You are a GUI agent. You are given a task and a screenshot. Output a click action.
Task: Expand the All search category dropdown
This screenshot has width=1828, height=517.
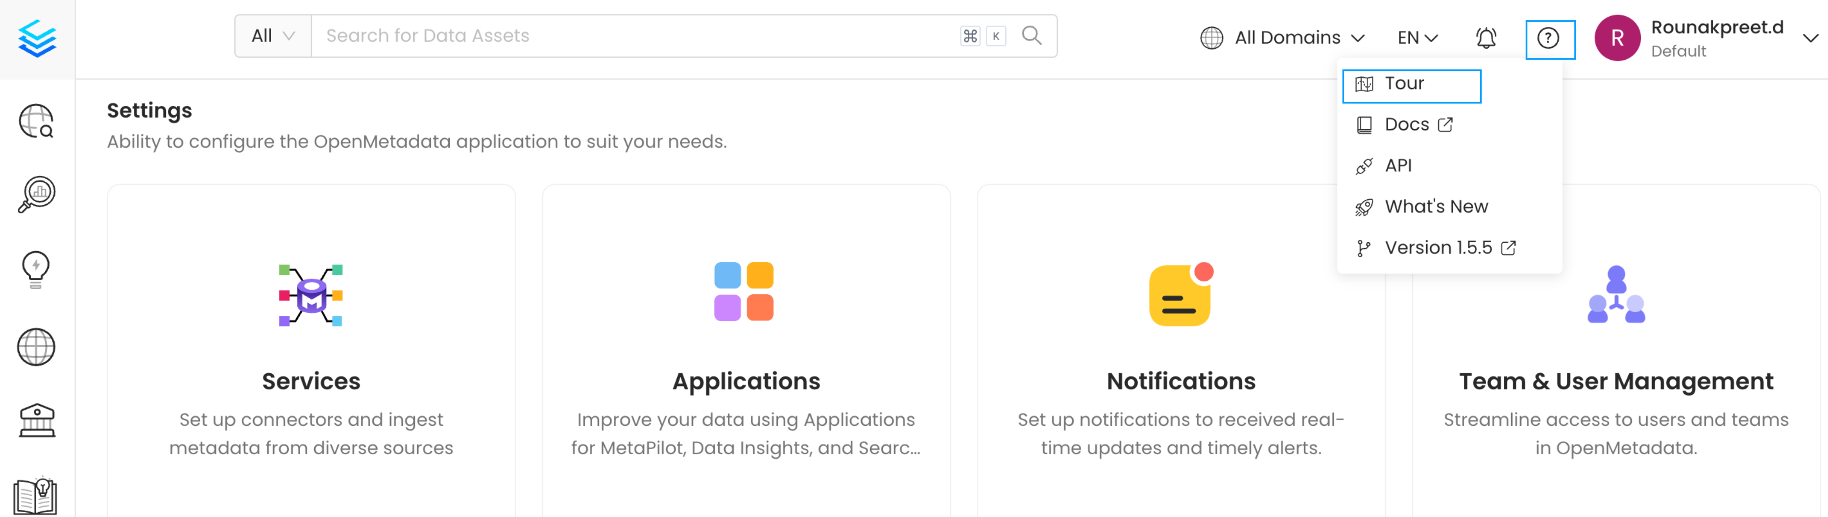pos(273,35)
